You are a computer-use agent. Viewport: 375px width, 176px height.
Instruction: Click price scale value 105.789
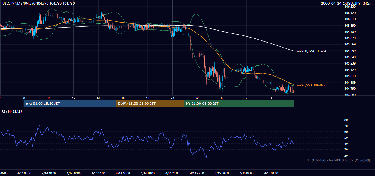[350, 32]
